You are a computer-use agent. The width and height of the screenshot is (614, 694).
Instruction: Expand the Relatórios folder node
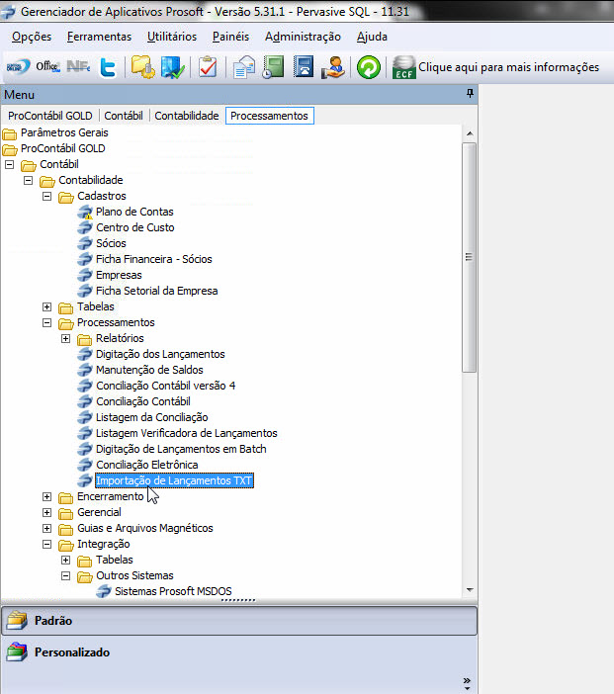click(x=66, y=338)
